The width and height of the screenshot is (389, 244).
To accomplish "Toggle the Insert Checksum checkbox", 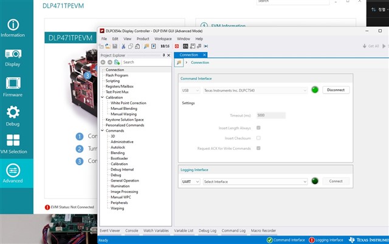I will pyautogui.click(x=258, y=138).
